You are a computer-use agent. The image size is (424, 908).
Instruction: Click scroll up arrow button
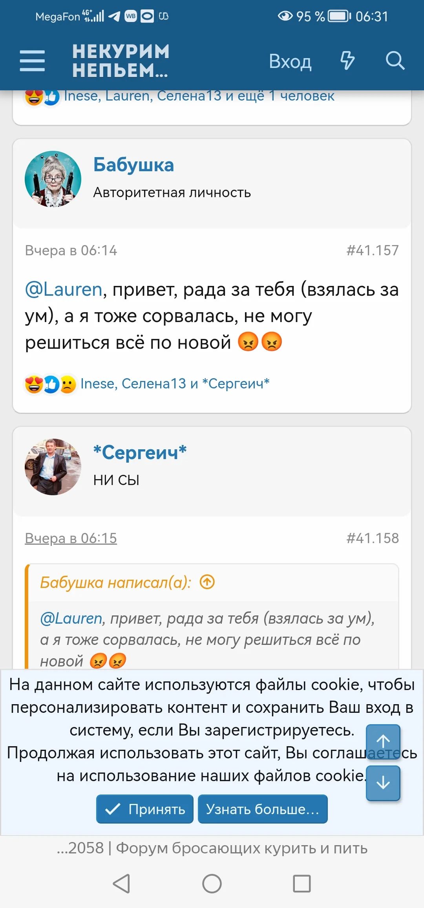pos(383,741)
